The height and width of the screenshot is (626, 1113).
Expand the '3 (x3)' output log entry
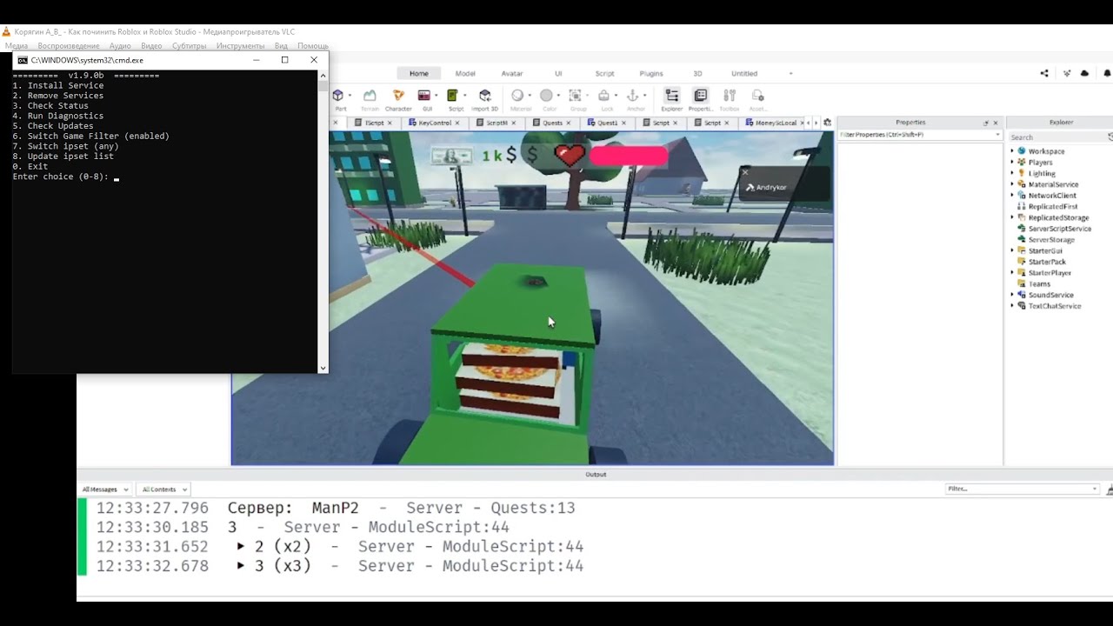tap(241, 566)
